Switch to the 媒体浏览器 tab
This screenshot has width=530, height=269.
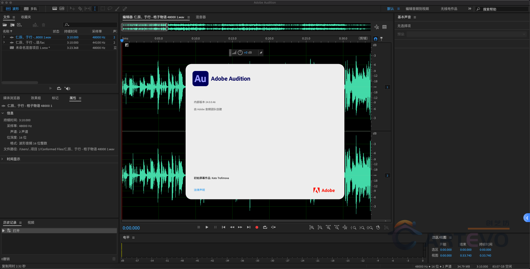[x=12, y=98]
